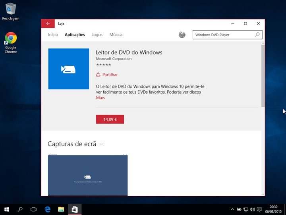
Task: Switch to the Aplicações tab
Action: point(75,35)
